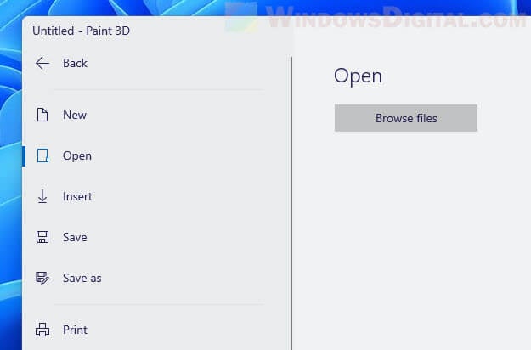Choose the Open menu entry
Viewport: 531px width, 350px height.
(x=77, y=156)
